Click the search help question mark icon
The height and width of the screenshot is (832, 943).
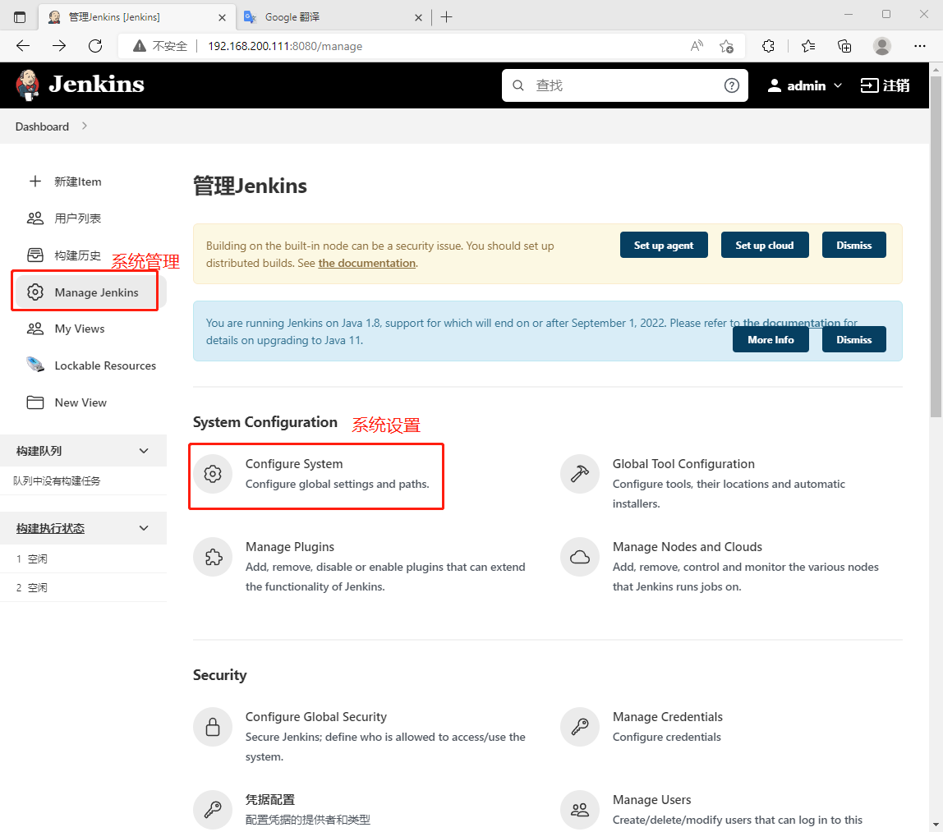pyautogui.click(x=731, y=85)
